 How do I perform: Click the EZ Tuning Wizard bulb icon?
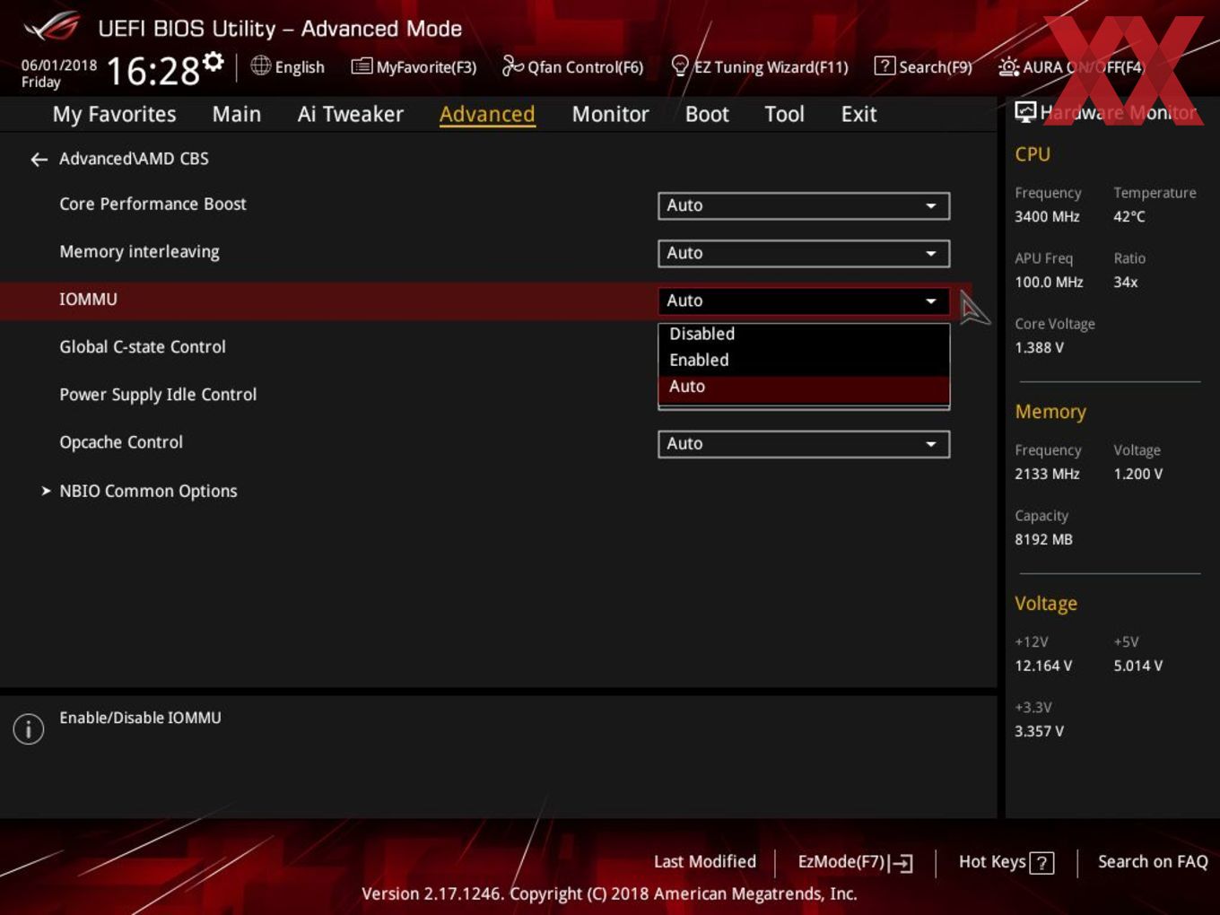(680, 65)
